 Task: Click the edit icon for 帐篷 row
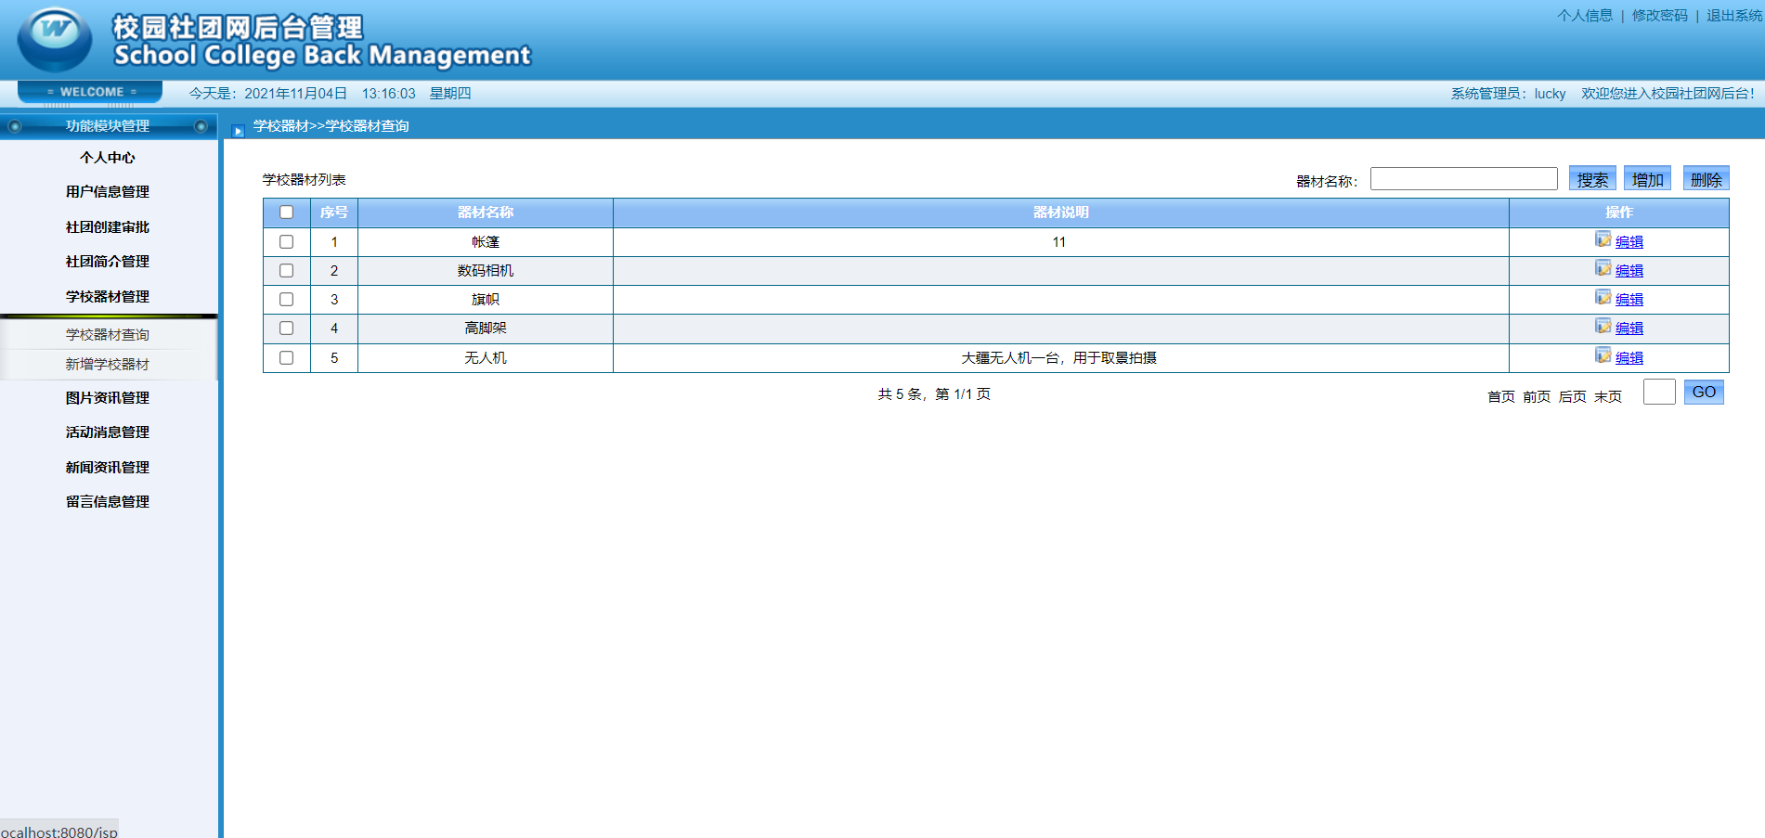[1603, 239]
